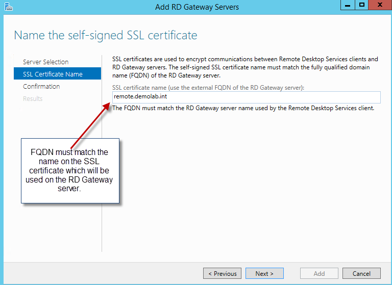Screen dimensions: 392x285
Task: Click the SSL certificate name text field
Action: point(246,97)
